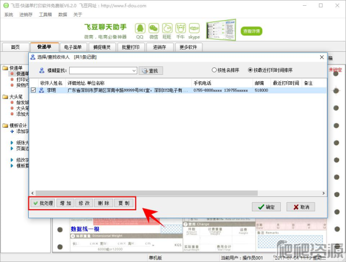Cancel with the 取消 button

pyautogui.click(x=301, y=207)
